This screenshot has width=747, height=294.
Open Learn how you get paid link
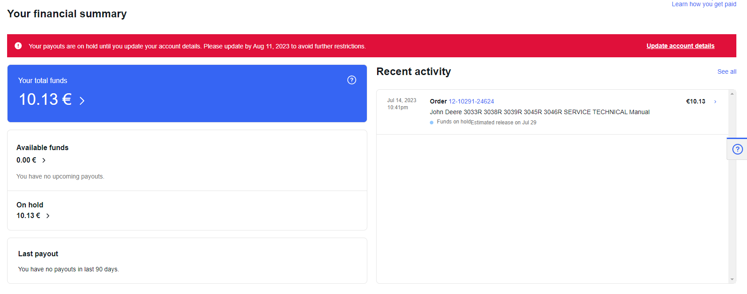(x=704, y=4)
